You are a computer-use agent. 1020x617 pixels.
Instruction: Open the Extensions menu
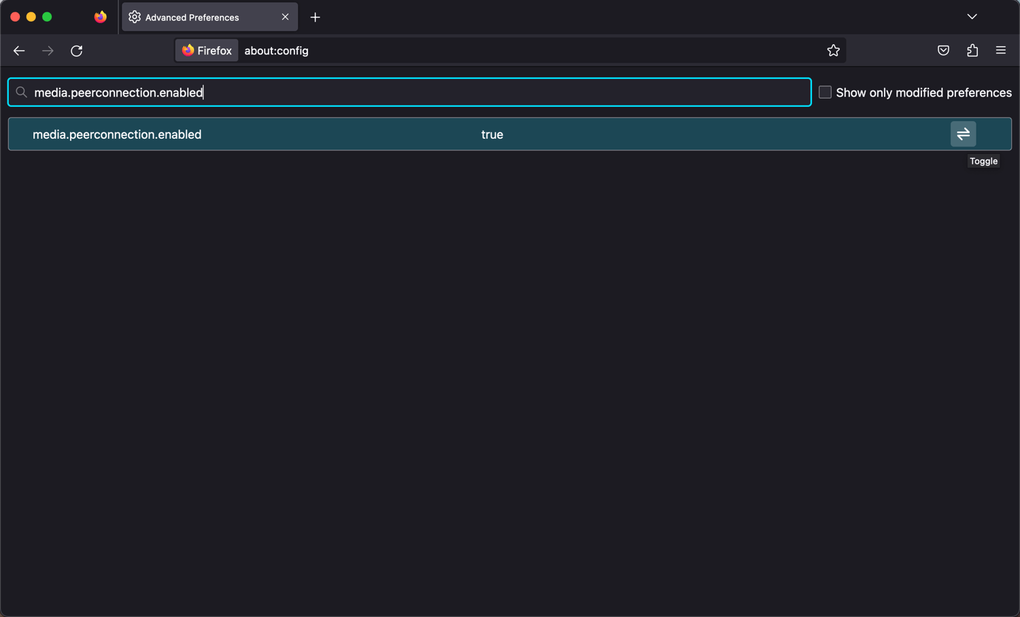(x=972, y=50)
